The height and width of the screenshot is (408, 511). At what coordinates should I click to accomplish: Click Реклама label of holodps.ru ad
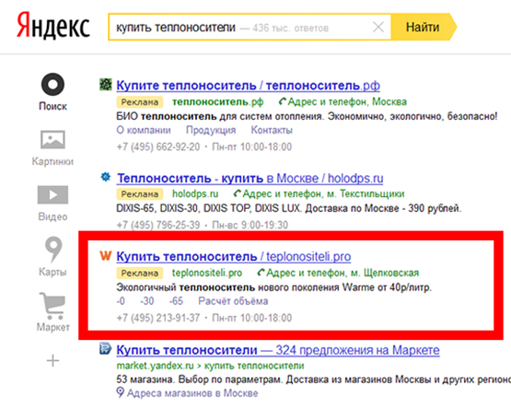139,194
